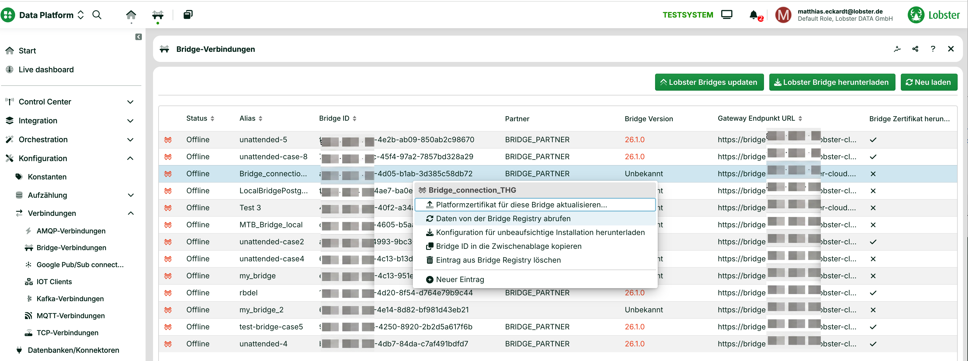The width and height of the screenshot is (968, 361).
Task: Open IOT Clients in sidebar
Action: (x=54, y=282)
